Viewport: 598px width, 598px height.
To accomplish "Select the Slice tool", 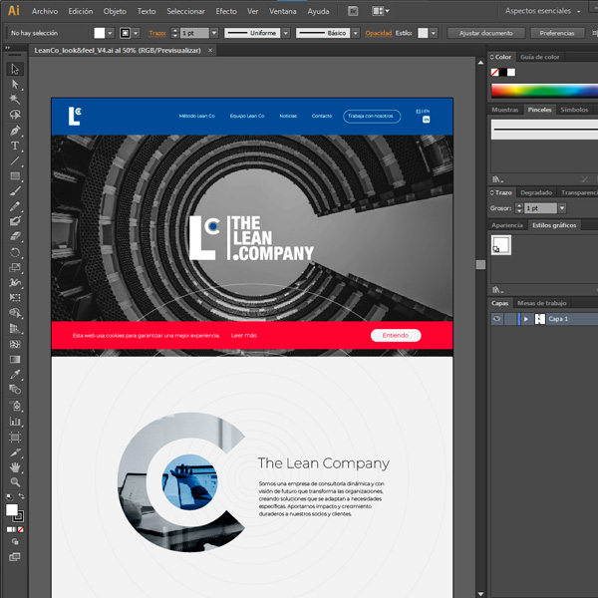I will 15,452.
